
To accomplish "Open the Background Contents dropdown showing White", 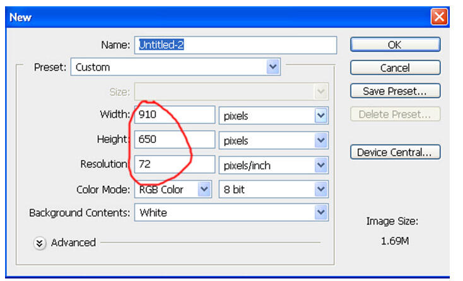I will pyautogui.click(x=232, y=212).
